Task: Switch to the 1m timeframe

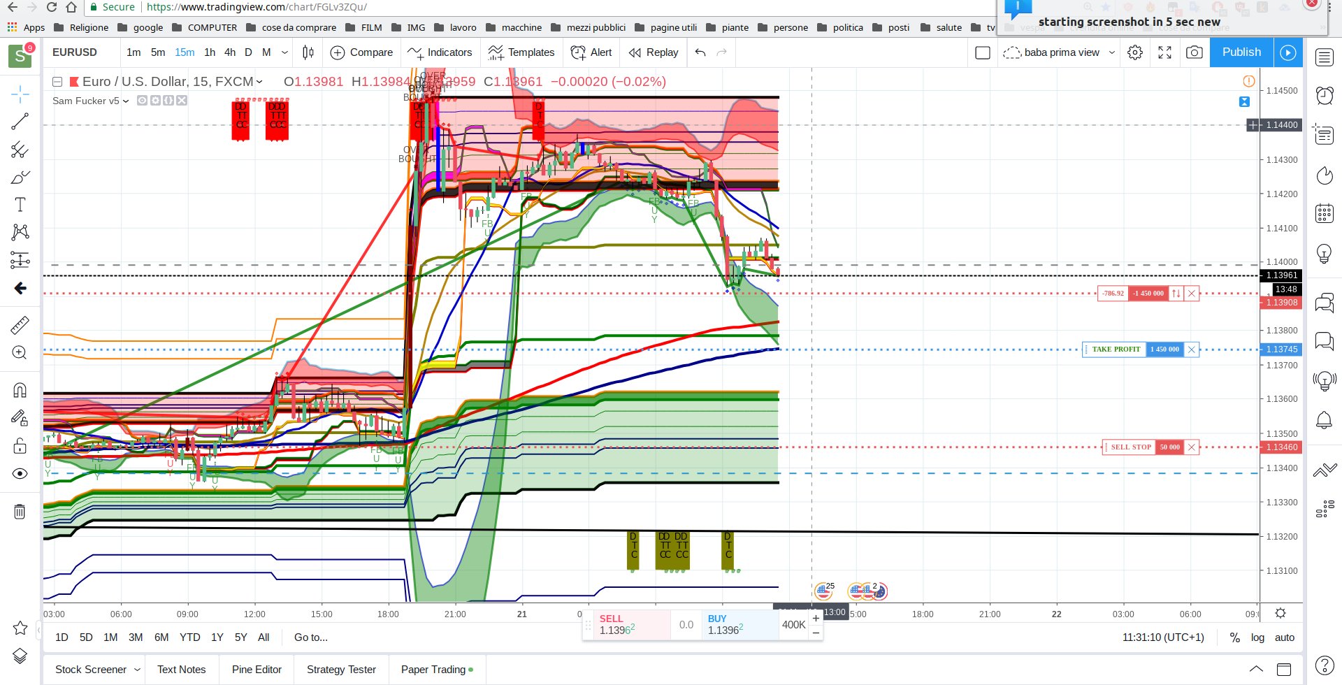Action: pos(134,52)
